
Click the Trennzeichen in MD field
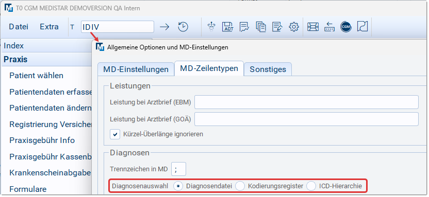[x=178, y=169]
